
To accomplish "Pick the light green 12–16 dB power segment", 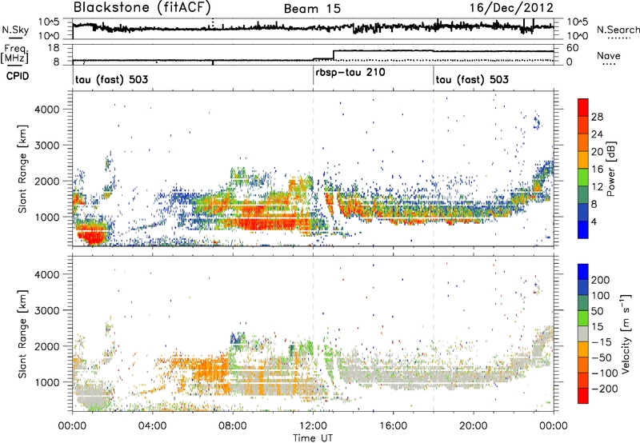I will click(x=583, y=177).
